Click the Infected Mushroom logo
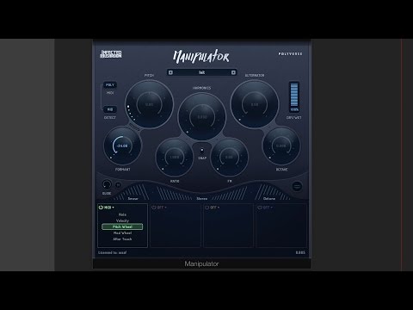The width and height of the screenshot is (413, 310). click(x=111, y=54)
